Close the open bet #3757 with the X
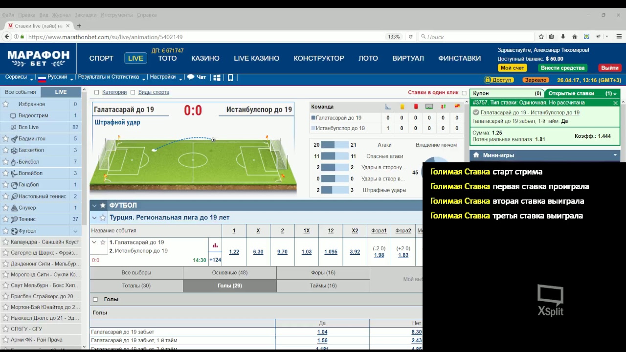 tap(616, 103)
